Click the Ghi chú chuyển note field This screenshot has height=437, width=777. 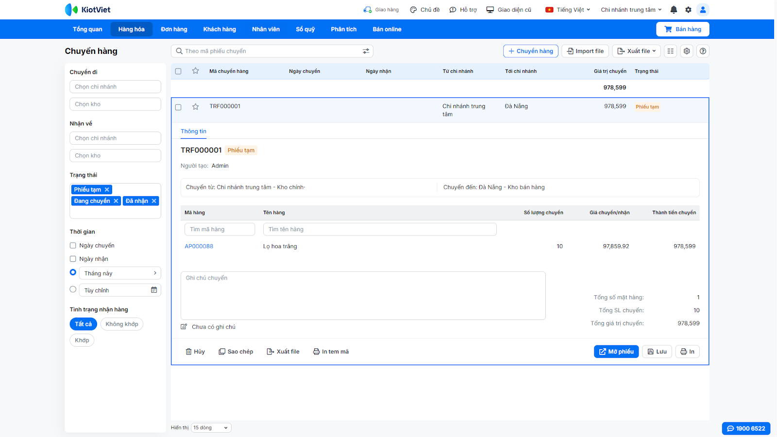pos(363,295)
